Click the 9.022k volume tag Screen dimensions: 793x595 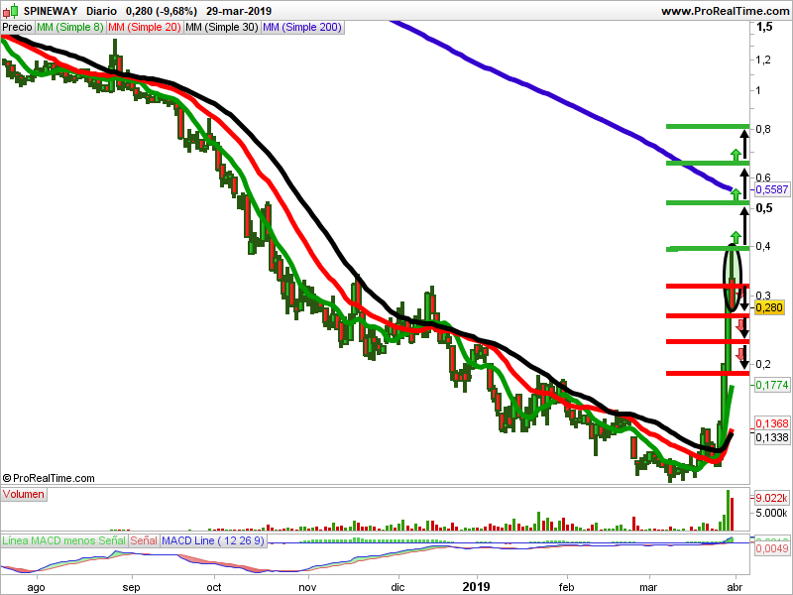772,498
